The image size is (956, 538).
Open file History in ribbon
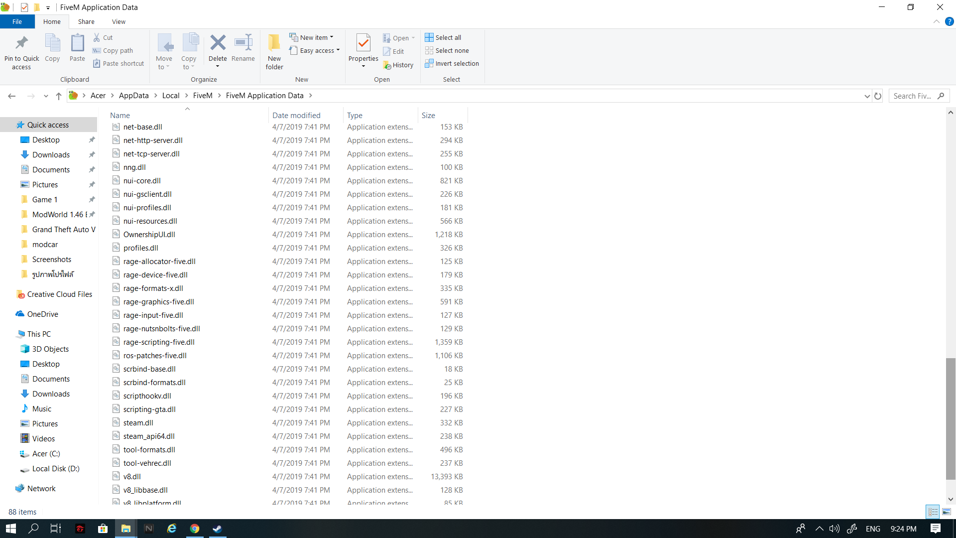[x=398, y=65]
